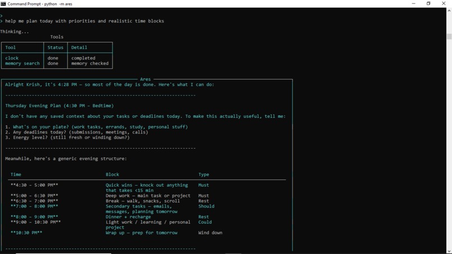Viewport: 452px width, 254px height.
Task: Click the 'Block' column header
Action: point(112,174)
